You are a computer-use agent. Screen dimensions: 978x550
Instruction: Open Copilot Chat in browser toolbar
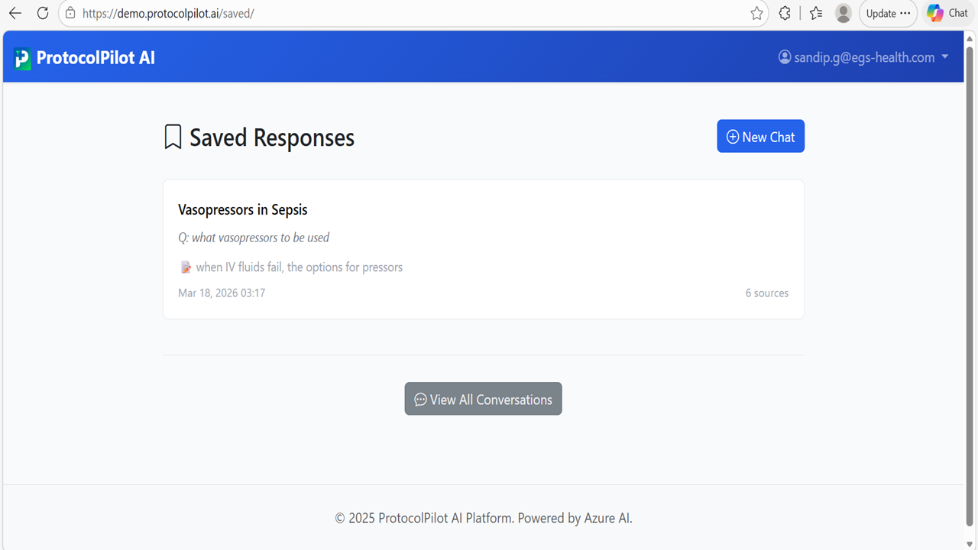[x=948, y=13]
